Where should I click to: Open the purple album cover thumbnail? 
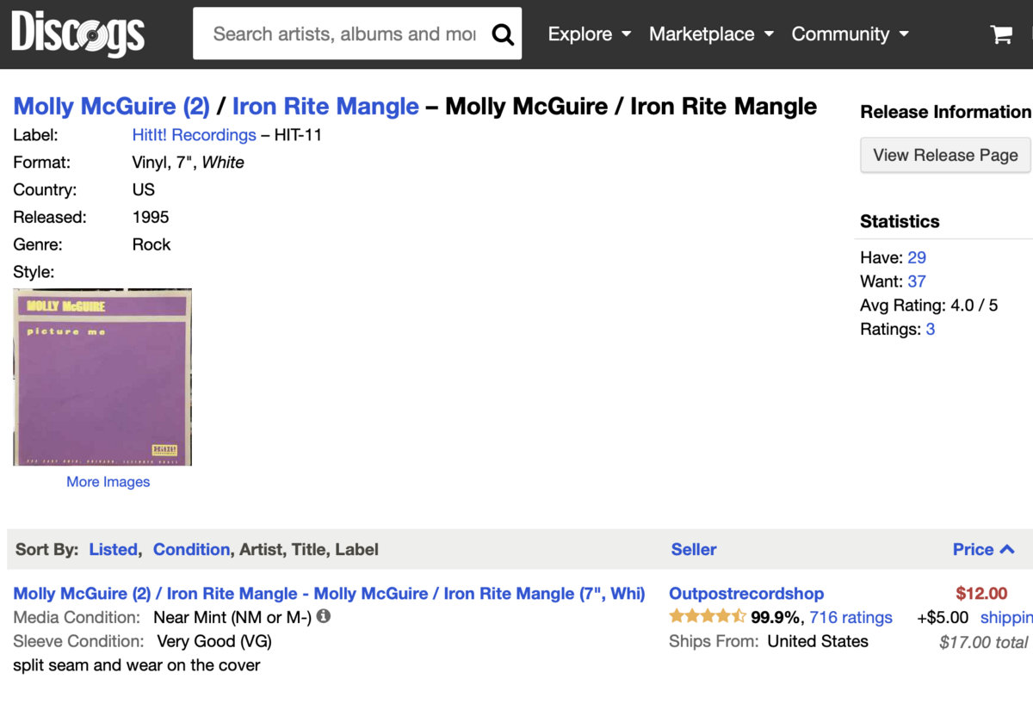tap(102, 377)
